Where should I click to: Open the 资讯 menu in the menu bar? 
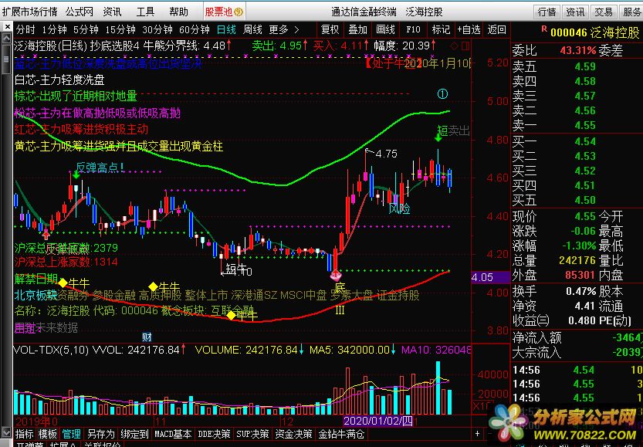[x=112, y=12]
